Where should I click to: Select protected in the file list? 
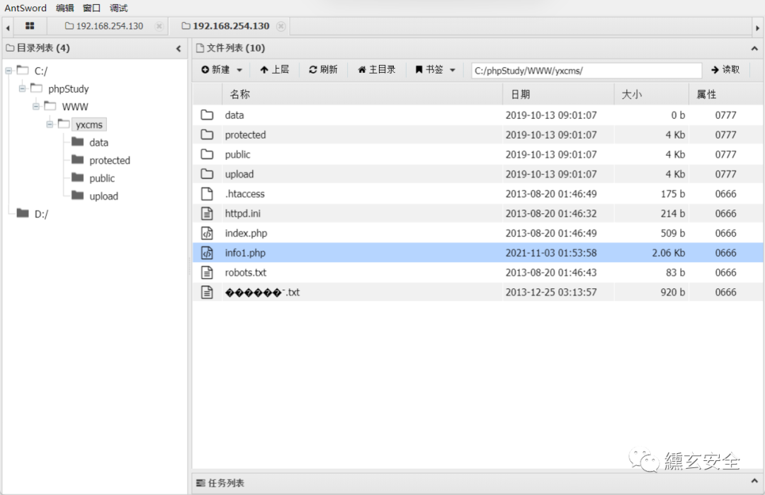click(245, 135)
